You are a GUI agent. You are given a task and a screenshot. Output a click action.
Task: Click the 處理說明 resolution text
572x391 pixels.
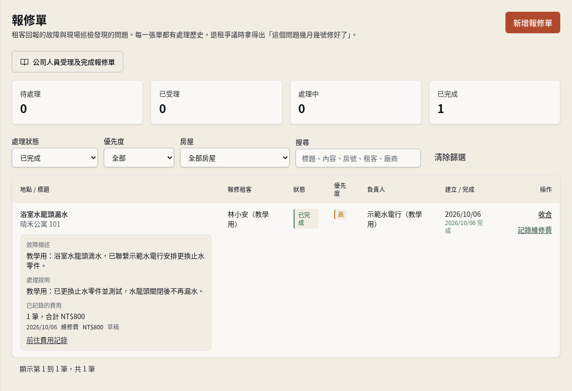(x=115, y=291)
